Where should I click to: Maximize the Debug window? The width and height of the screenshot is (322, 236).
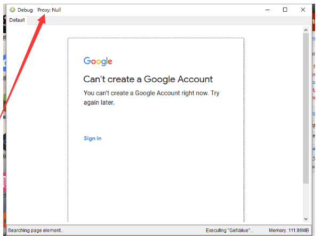[x=285, y=10]
